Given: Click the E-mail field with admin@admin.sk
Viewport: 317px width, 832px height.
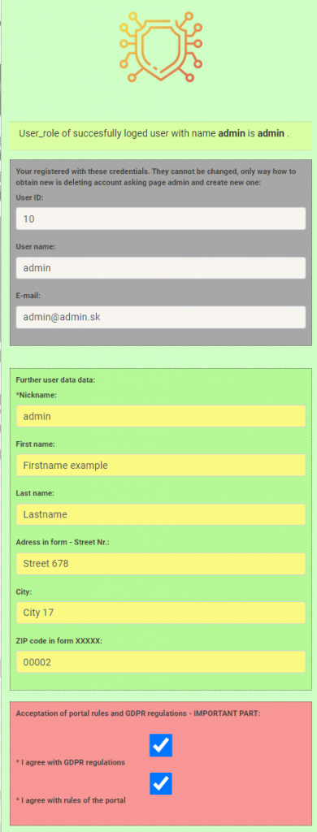Looking at the screenshot, I should (161, 317).
